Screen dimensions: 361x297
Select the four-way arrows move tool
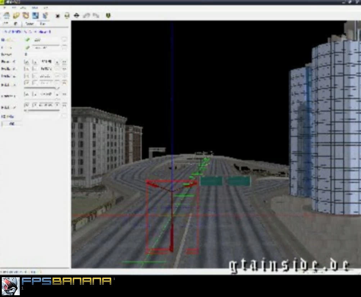tap(77, 15)
